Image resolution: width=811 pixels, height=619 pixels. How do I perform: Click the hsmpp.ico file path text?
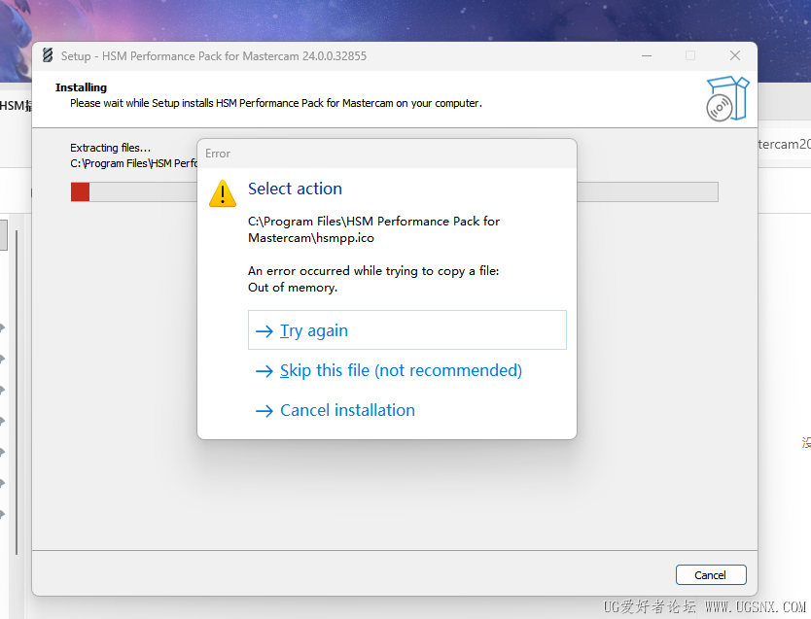(374, 229)
